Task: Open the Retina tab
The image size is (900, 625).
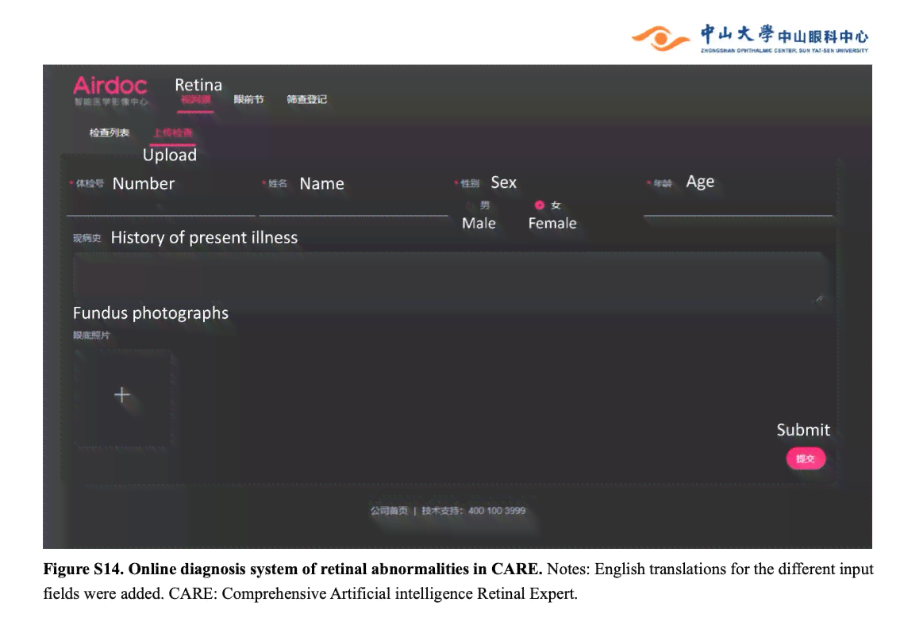Action: [x=196, y=99]
